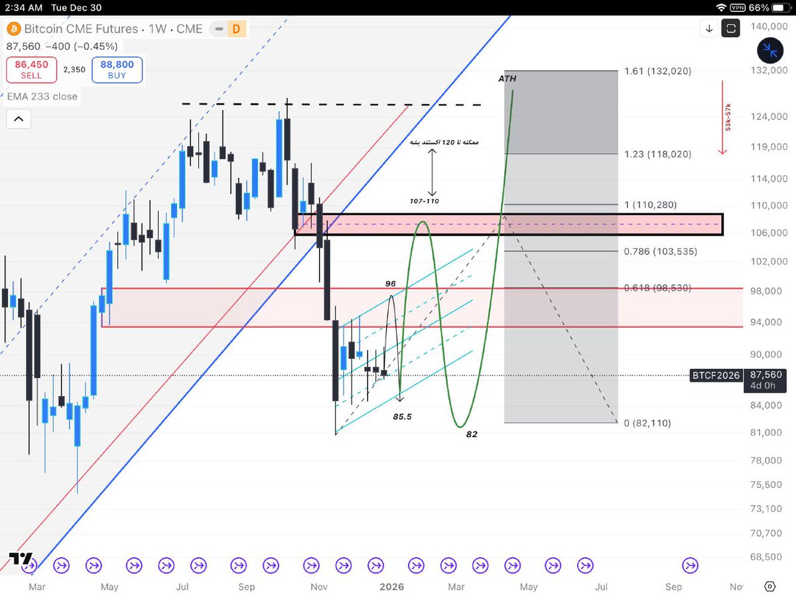The width and height of the screenshot is (796, 597).
Task: Toggle fullscreen chart mode icon
Action: [731, 29]
